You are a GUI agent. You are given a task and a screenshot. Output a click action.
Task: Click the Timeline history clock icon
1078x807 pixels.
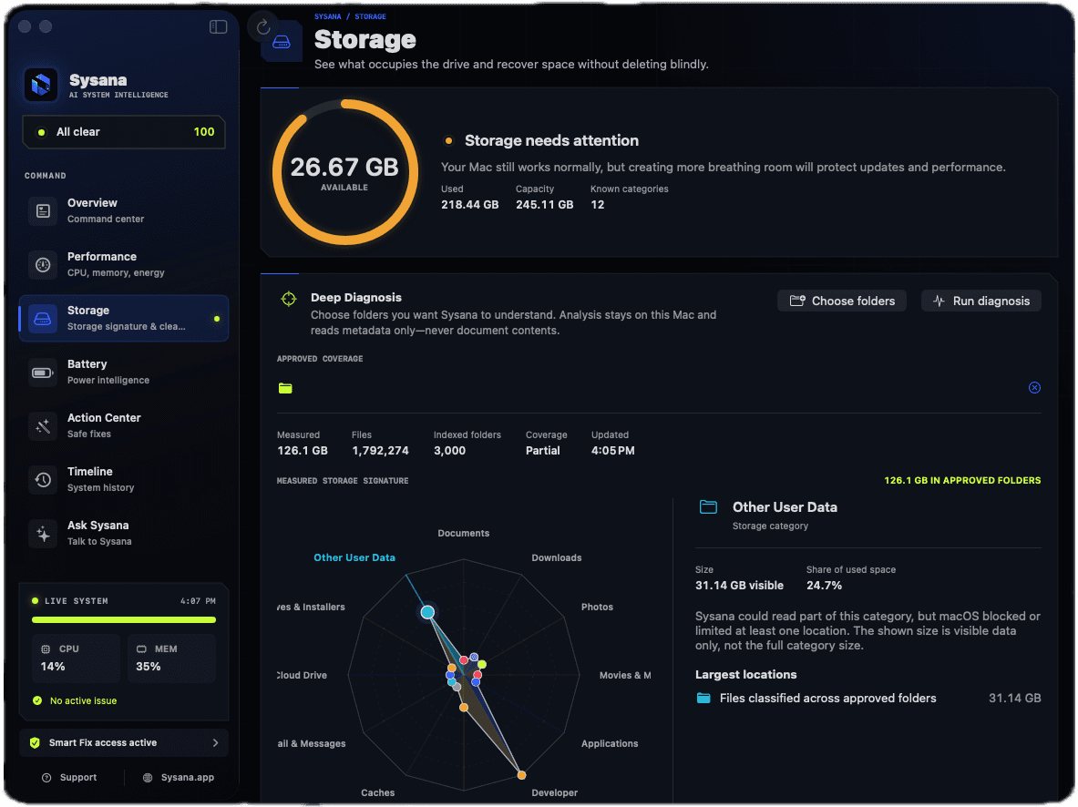43,480
